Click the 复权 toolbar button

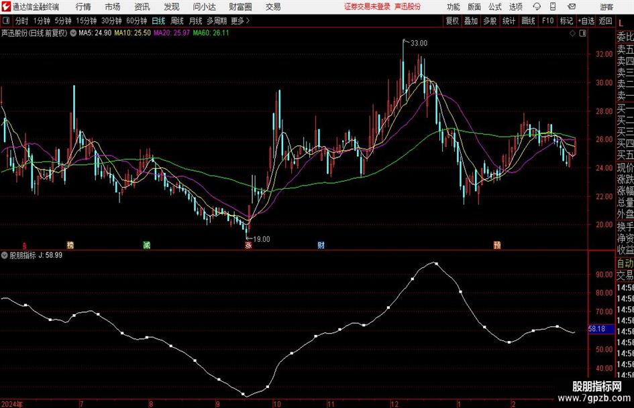pyautogui.click(x=452, y=21)
